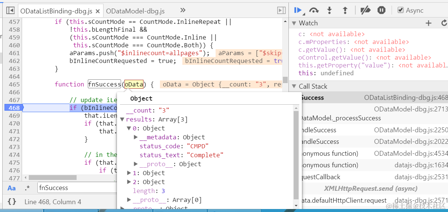Viewport: 448px width, 212px height.
Task: Select the fnSuccess function name in code
Action: click(x=104, y=84)
